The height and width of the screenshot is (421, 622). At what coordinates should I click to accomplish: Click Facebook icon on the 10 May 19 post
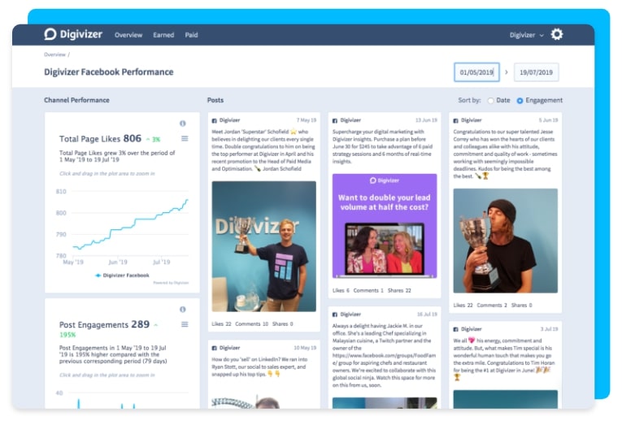tap(214, 348)
